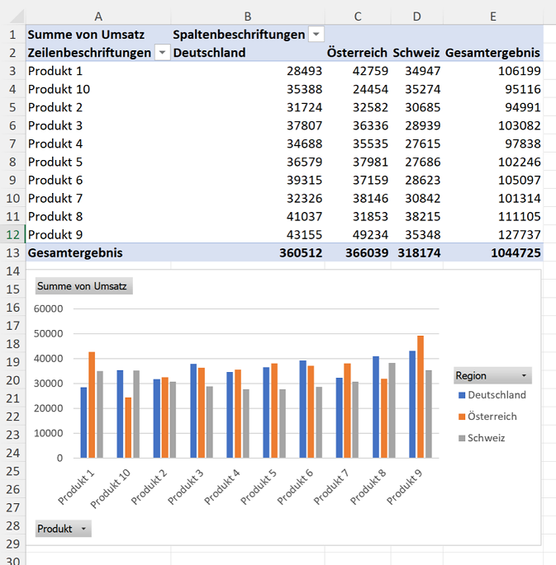Click the Deutschland value 41037 cell
Image resolution: width=556 pixels, height=565 pixels.
pos(248,217)
